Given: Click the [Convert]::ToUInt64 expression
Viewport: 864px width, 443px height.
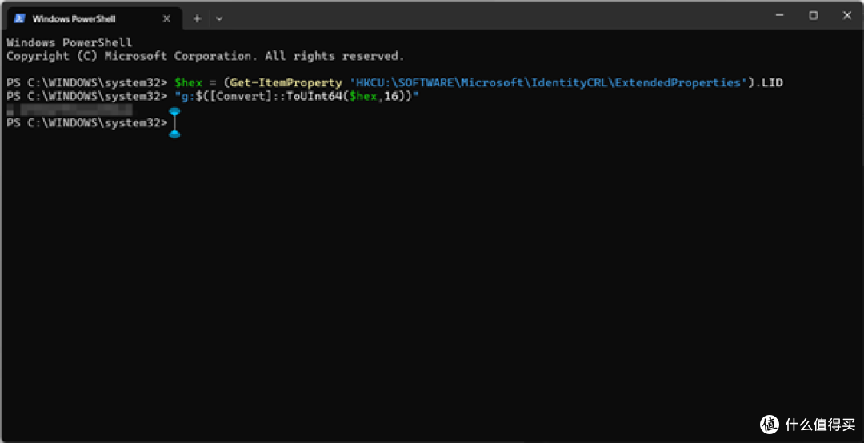Looking at the screenshot, I should [x=275, y=97].
